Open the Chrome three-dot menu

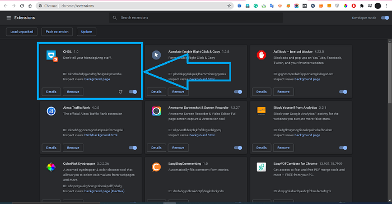[x=386, y=6]
